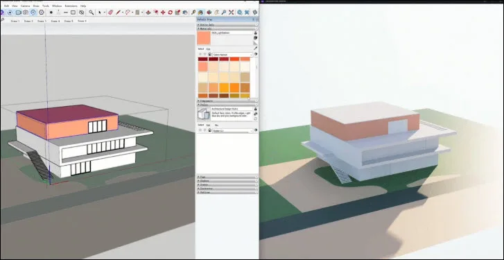Select the Tape Measure tool
Screen dimensions: 504x260
[x=193, y=12]
